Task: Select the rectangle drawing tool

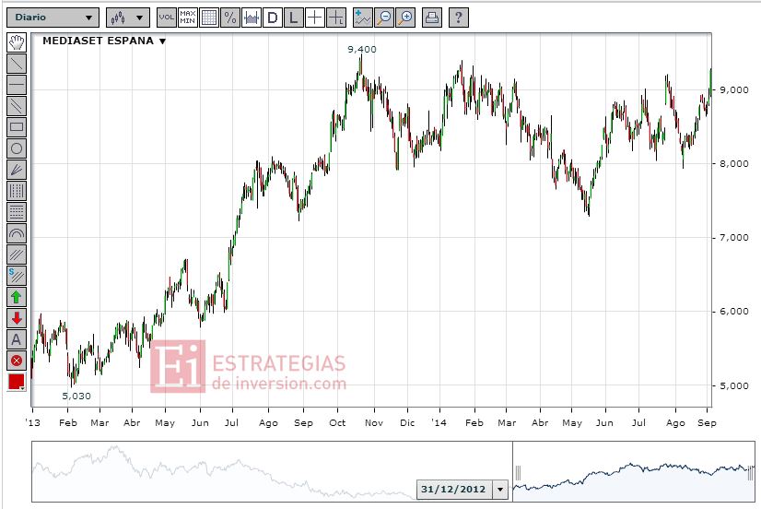Action: coord(17,127)
